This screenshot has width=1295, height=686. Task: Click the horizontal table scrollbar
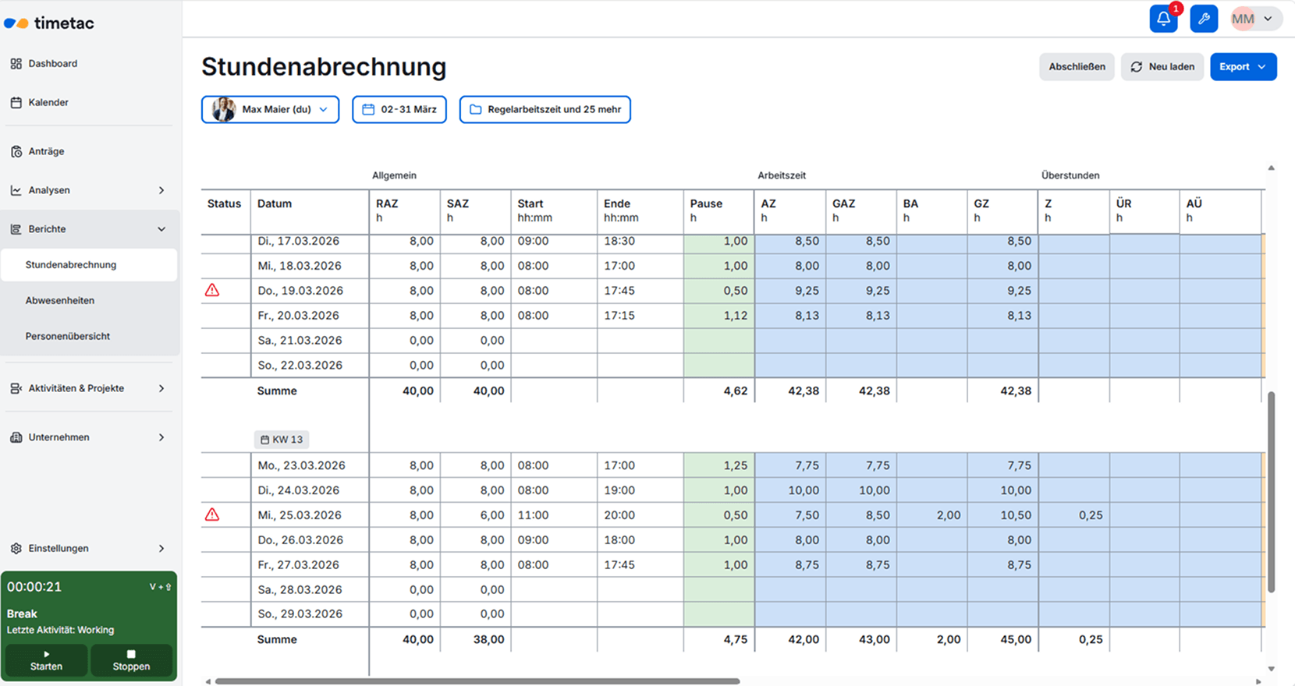(x=477, y=681)
